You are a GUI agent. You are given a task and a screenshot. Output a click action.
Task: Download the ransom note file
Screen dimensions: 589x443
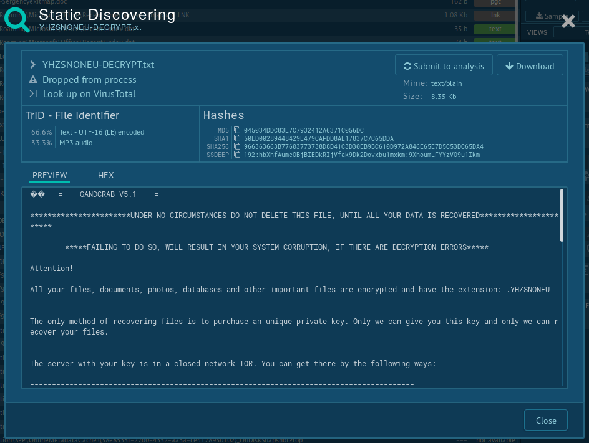click(530, 66)
